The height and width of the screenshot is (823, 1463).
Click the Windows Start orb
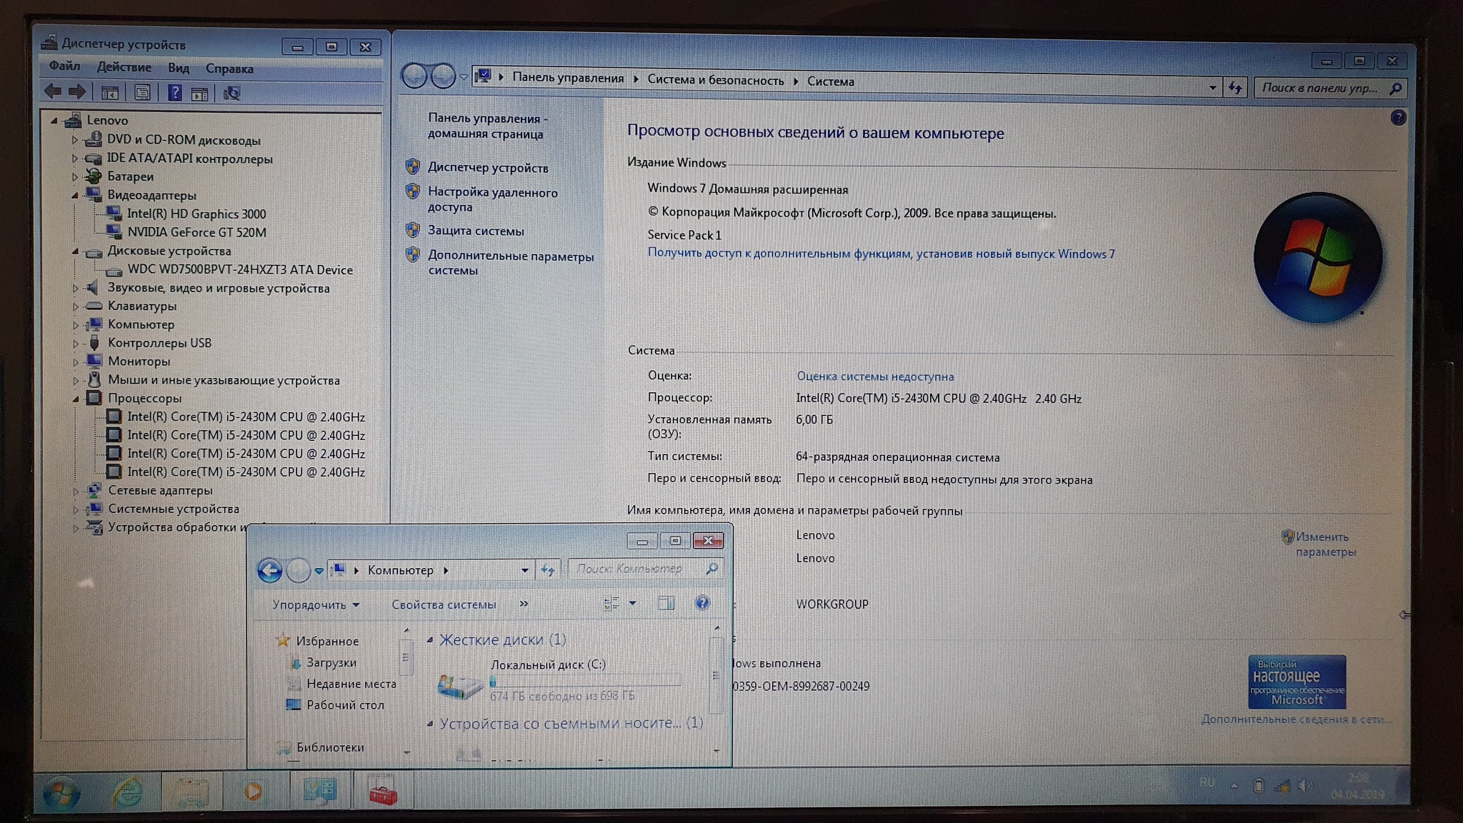pyautogui.click(x=61, y=793)
